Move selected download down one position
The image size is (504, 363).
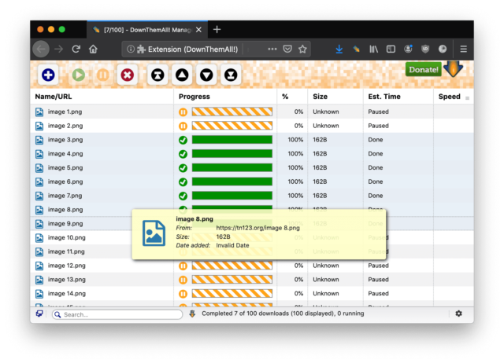pyautogui.click(x=206, y=75)
